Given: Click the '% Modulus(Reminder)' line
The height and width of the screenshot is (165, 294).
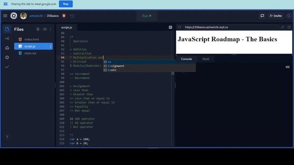Looking at the screenshot, I should click(85, 66).
